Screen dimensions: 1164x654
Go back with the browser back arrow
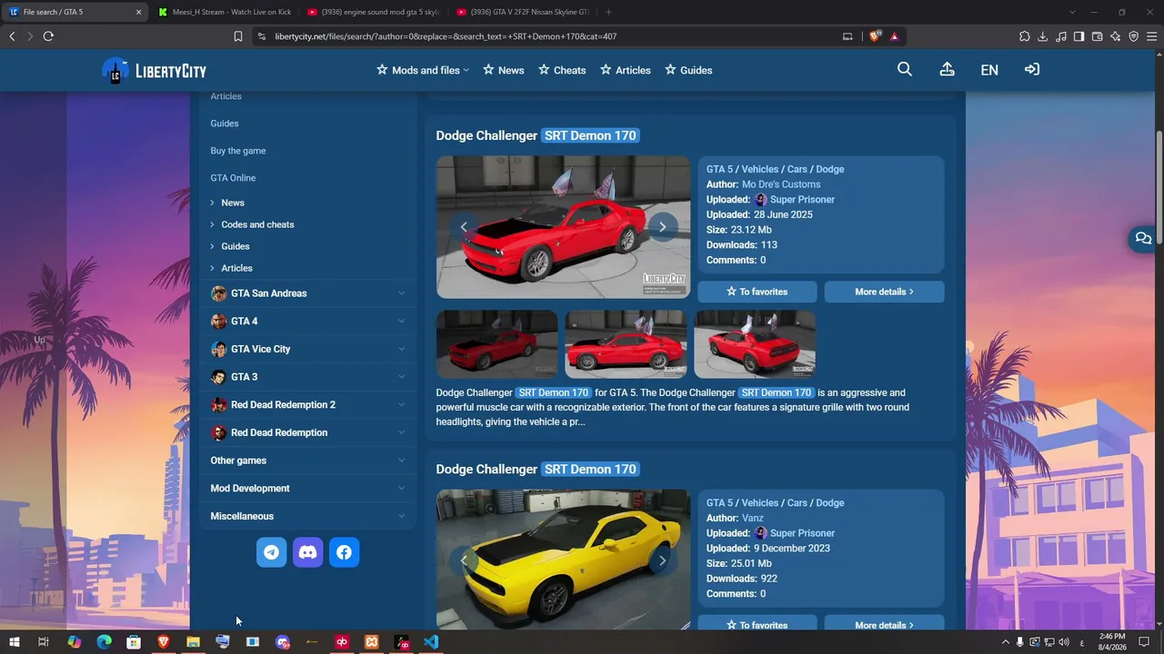point(12,36)
